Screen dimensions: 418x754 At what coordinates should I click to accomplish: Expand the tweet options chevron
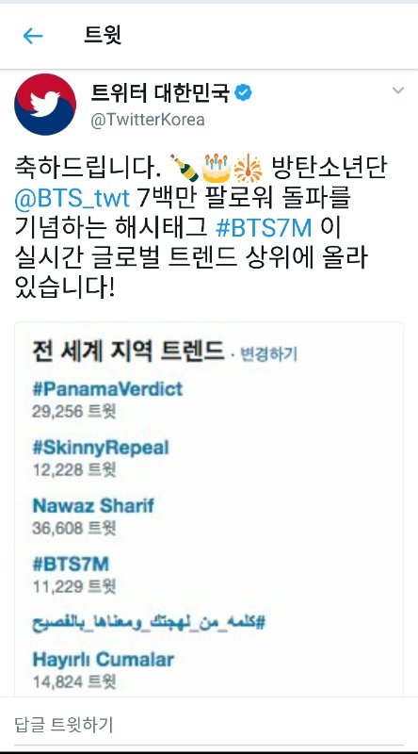[398, 90]
